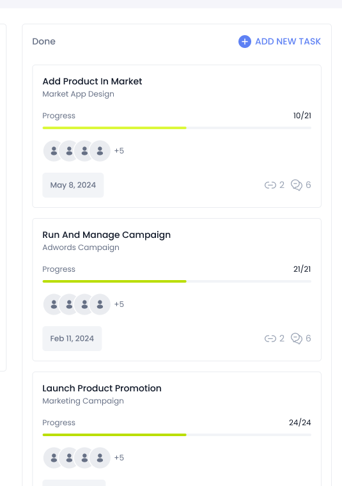
Task: Click fourth avatar in Run And Manage Campaign card
Action: [x=100, y=304]
